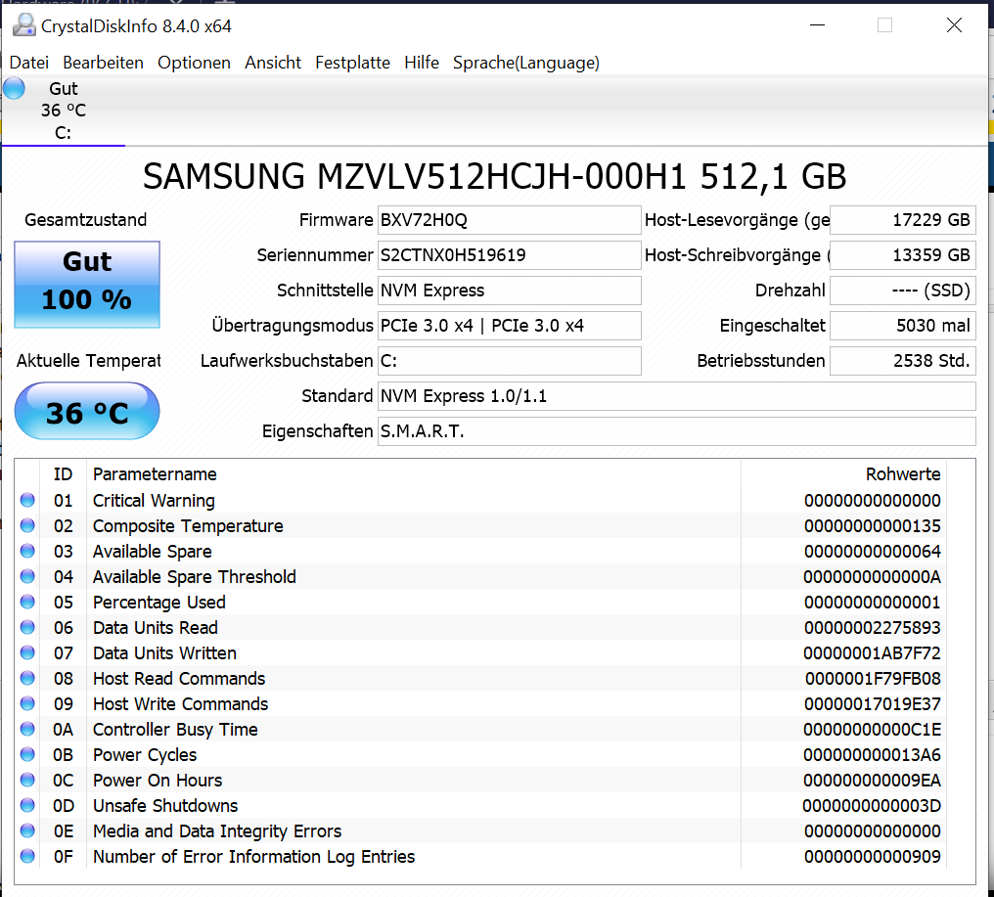Viewport: 994px width, 897px height.
Task: Select the Host Write Commands parameter name
Action: point(181,704)
